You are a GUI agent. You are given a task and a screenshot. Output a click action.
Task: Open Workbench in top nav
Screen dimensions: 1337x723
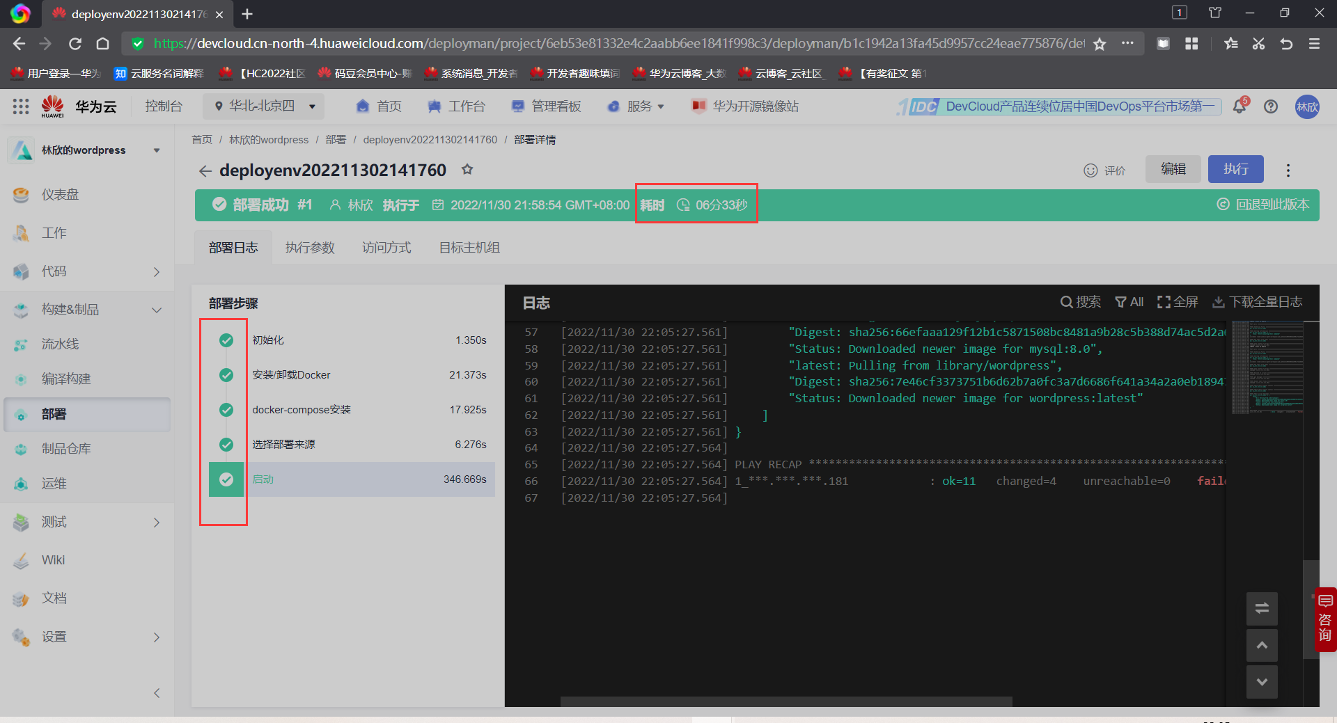coord(456,106)
